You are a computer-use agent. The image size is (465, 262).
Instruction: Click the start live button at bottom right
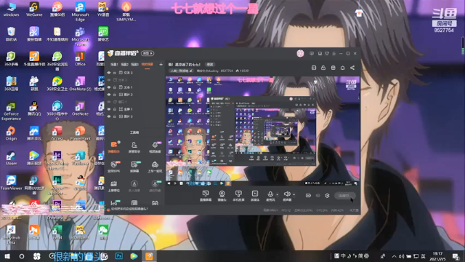(344, 196)
